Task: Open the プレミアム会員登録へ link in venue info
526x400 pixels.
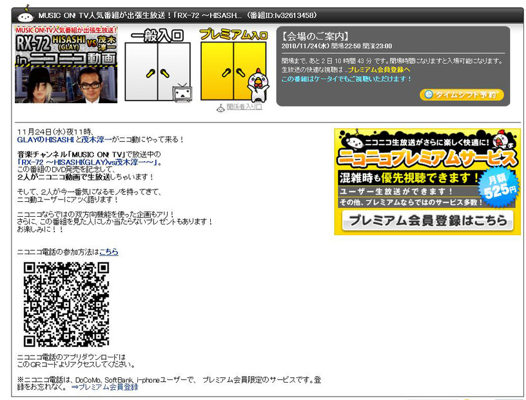Action: point(379,70)
